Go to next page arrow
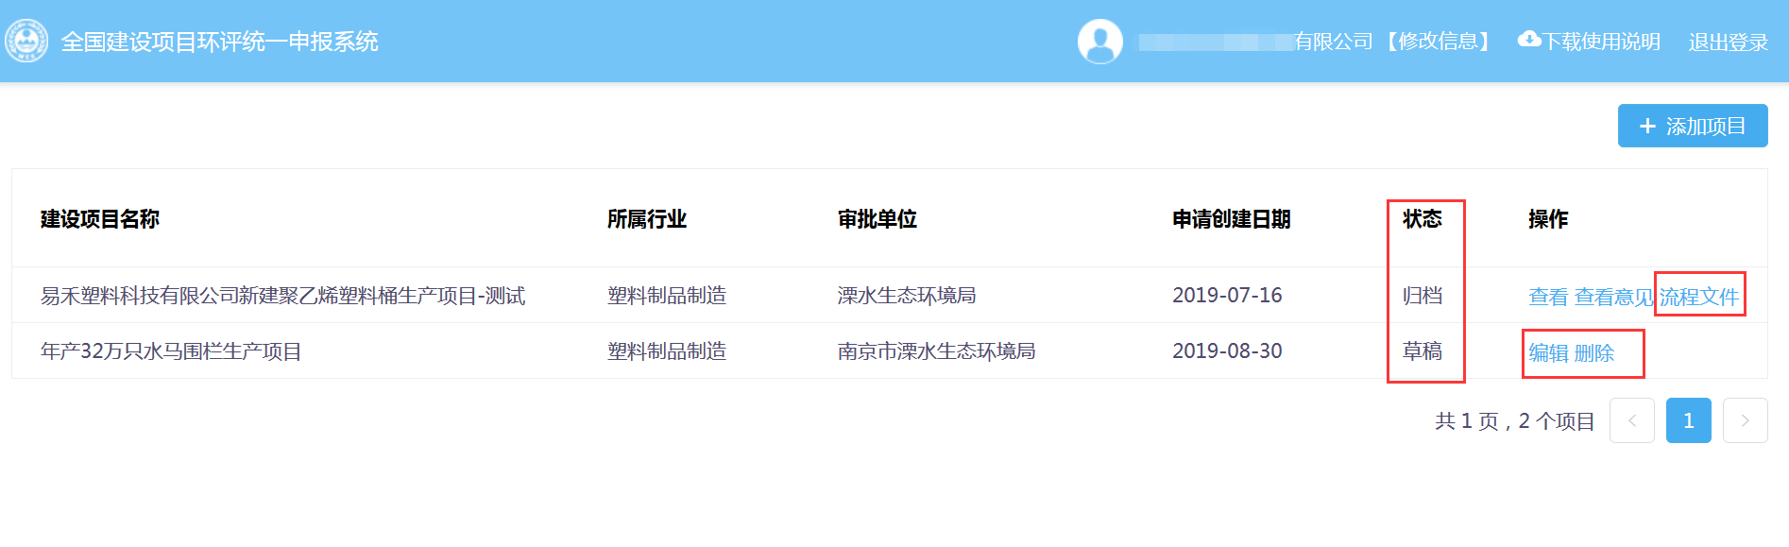1789x547 pixels. click(1745, 420)
